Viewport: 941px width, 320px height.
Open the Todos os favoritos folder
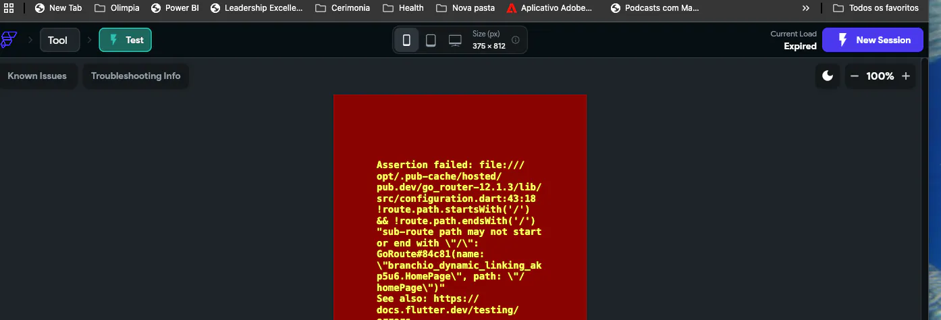click(x=876, y=8)
